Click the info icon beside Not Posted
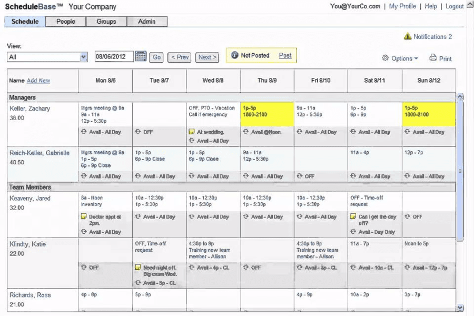The width and height of the screenshot is (474, 316). click(x=234, y=54)
